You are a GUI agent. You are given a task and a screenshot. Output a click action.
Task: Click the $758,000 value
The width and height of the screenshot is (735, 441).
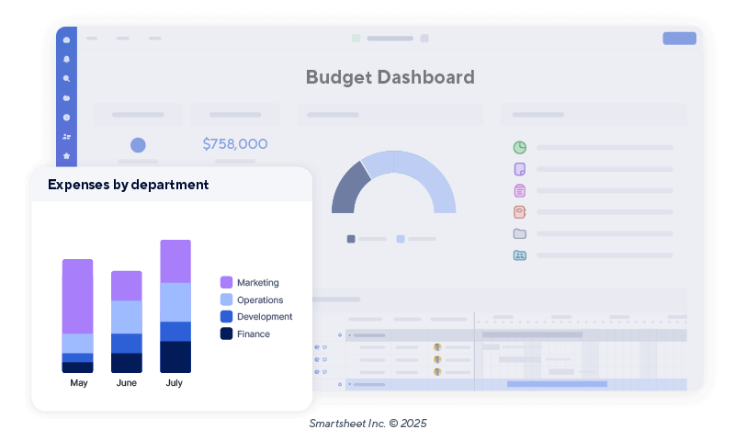pyautogui.click(x=235, y=144)
